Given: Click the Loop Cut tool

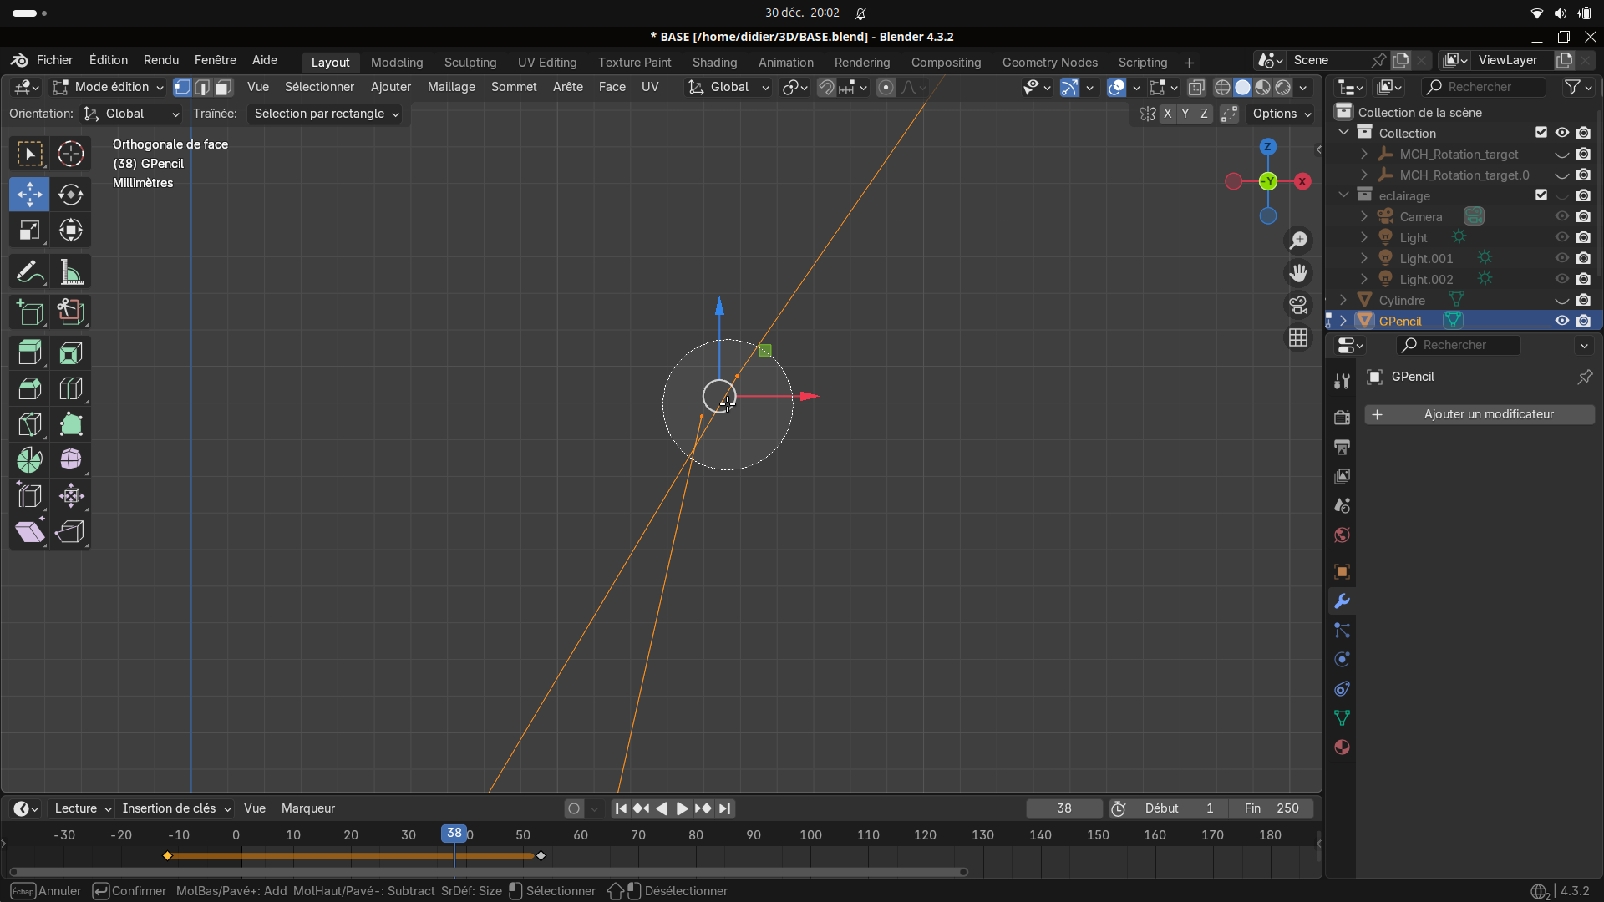Looking at the screenshot, I should (x=71, y=388).
